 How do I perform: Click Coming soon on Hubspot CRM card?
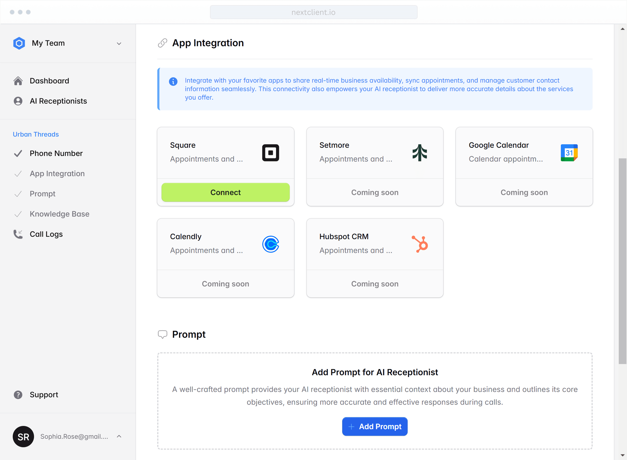(x=375, y=284)
